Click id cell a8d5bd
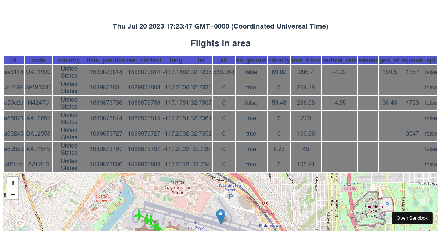Image resolution: width=441 pixels, height=231 pixels. (14, 149)
